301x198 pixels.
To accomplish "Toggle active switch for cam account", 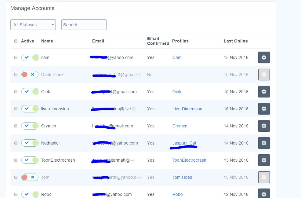I will (30, 57).
